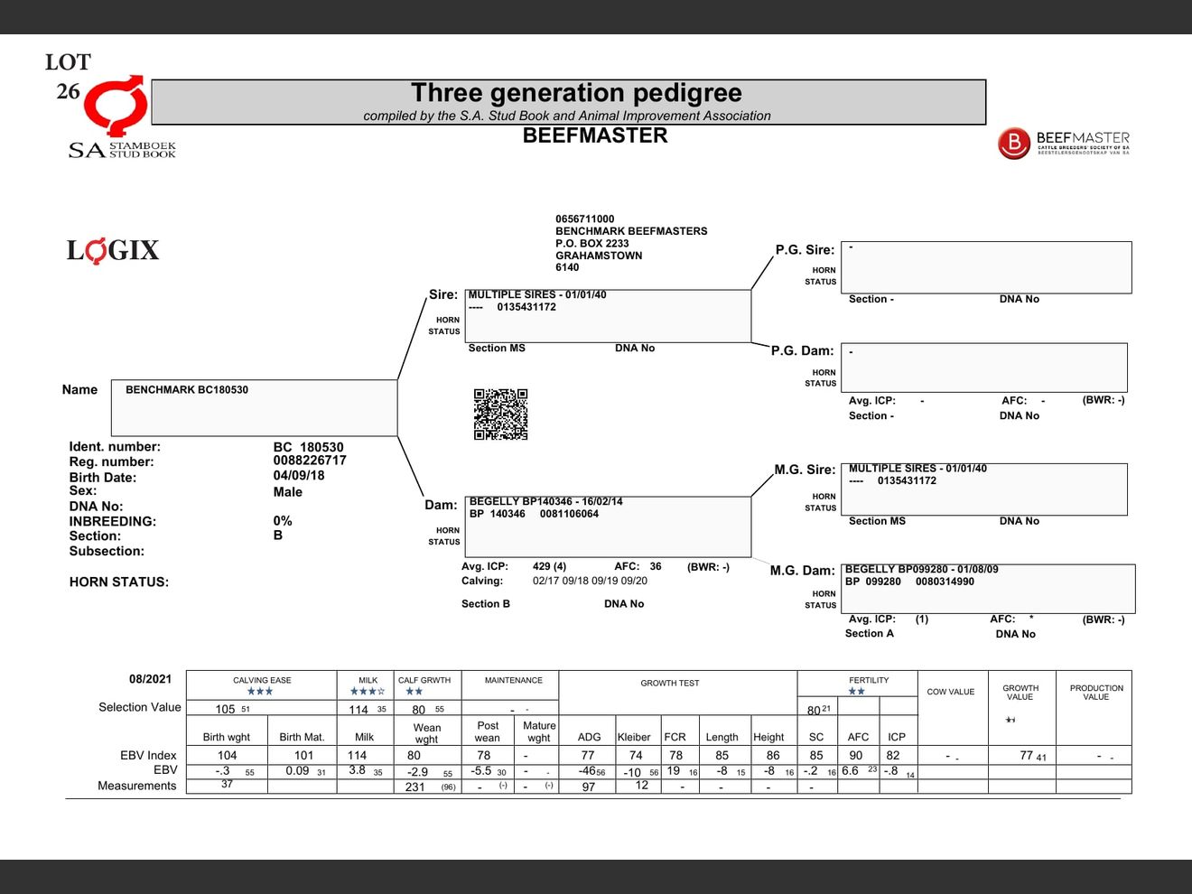Click the QR code in the pedigree
This screenshot has width=1192, height=894.
coord(500,414)
